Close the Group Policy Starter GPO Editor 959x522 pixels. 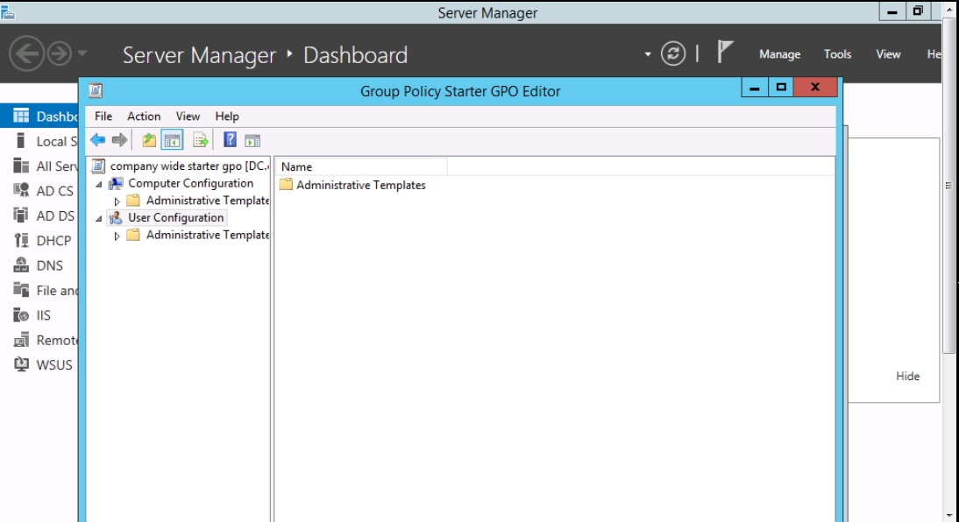(814, 88)
